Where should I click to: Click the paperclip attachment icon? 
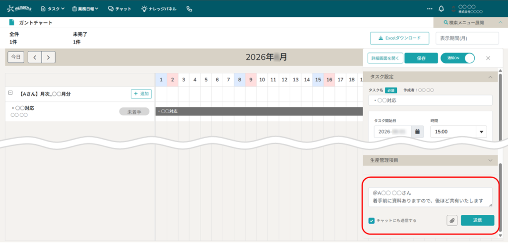tap(452, 220)
